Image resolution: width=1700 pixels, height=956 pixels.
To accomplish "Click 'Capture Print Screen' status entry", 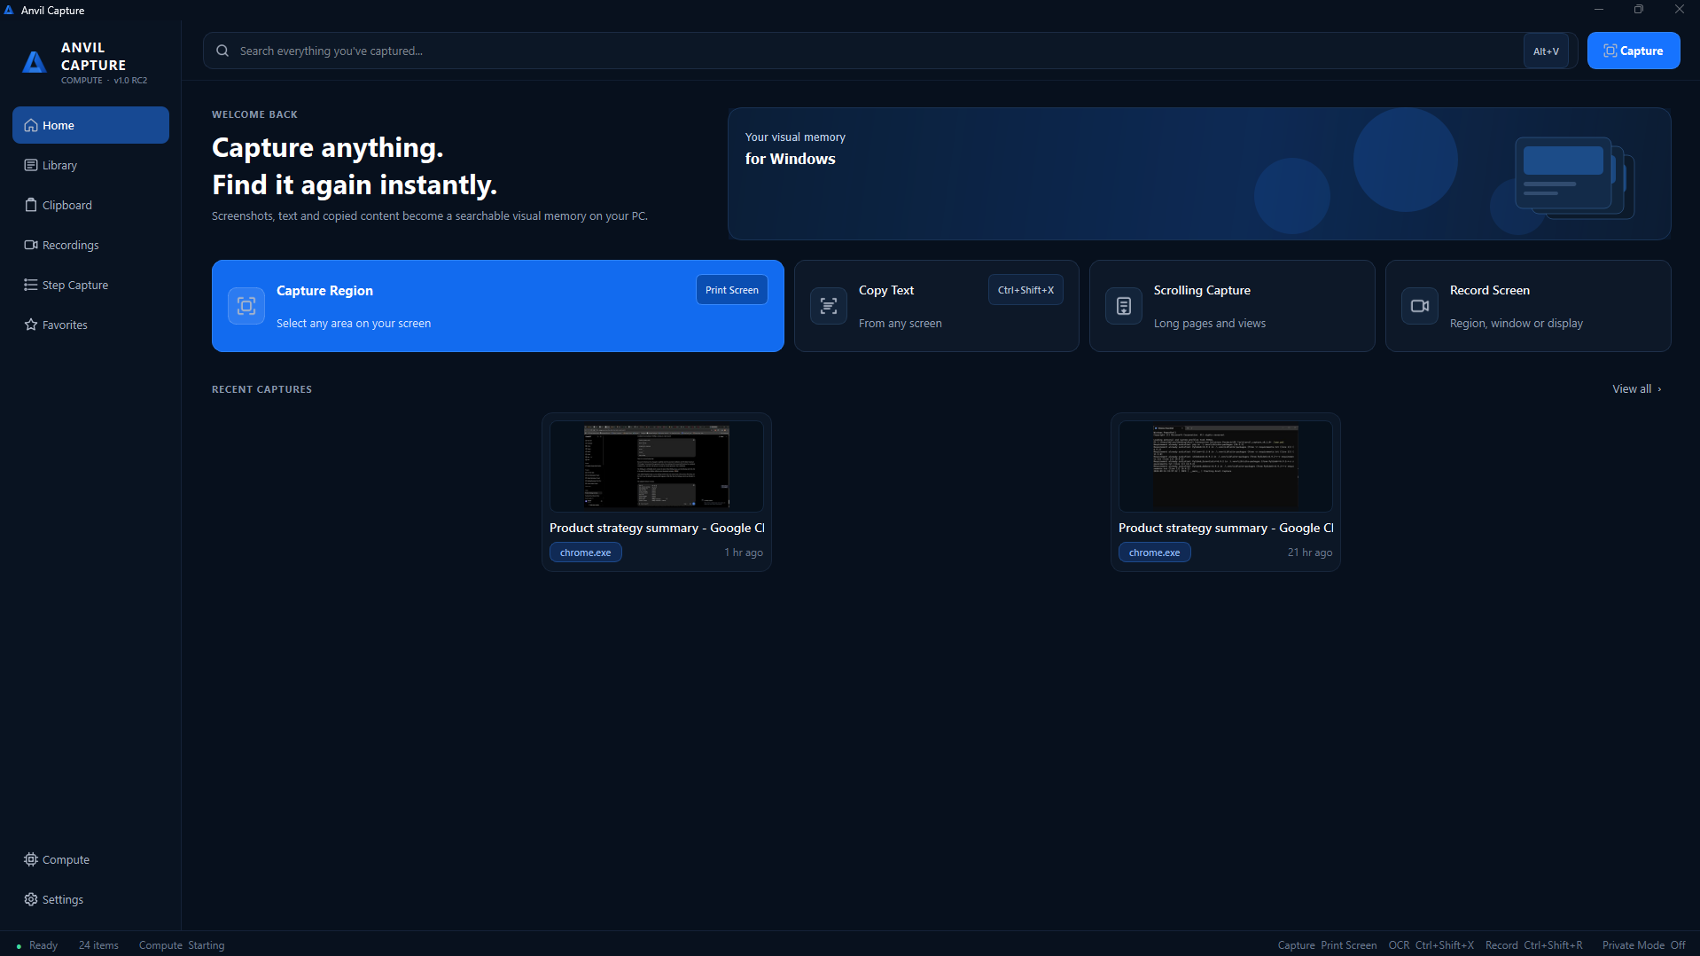I will point(1327,945).
